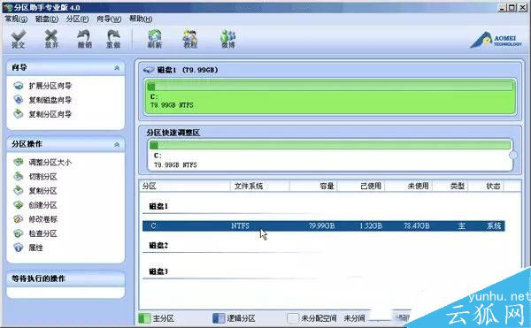This screenshot has height=328, width=531.
Task: Open the 帮助(H) menu
Action: click(141, 19)
